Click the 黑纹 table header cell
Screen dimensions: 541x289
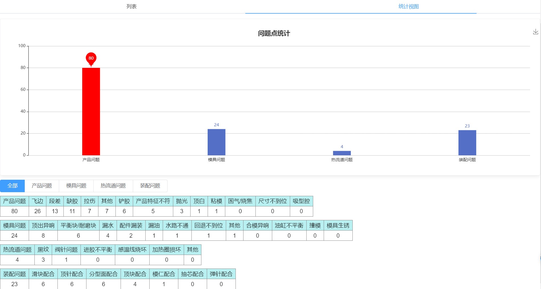pyautogui.click(x=43, y=250)
